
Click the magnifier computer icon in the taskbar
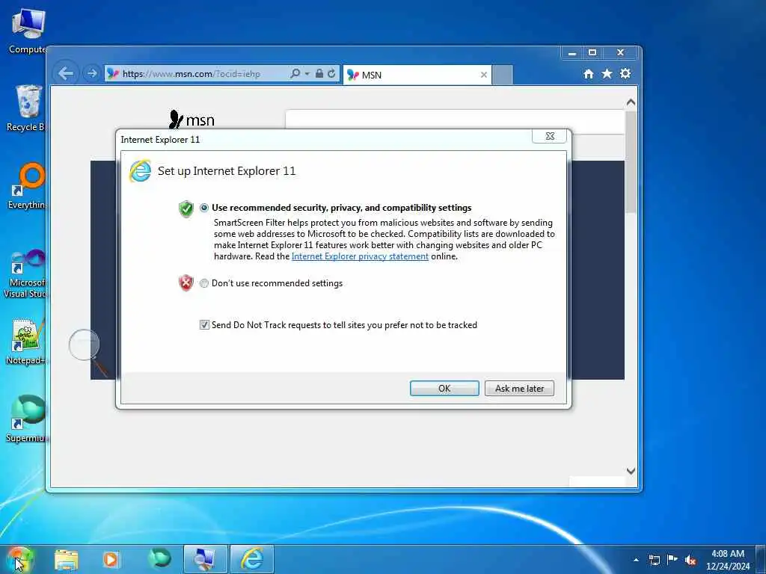point(206,559)
